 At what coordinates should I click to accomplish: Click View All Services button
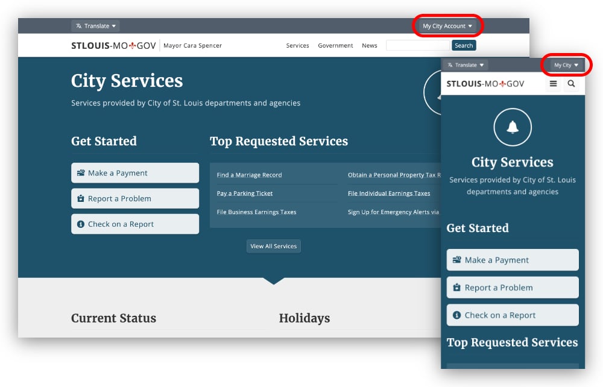coord(273,247)
